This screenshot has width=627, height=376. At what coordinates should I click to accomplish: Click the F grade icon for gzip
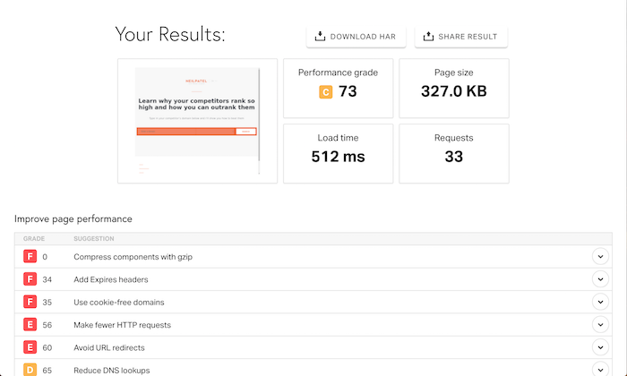30,257
